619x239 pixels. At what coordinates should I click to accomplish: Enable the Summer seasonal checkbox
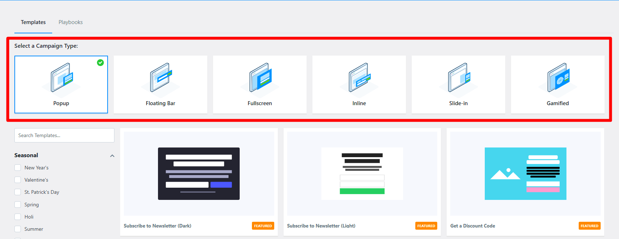pos(18,229)
